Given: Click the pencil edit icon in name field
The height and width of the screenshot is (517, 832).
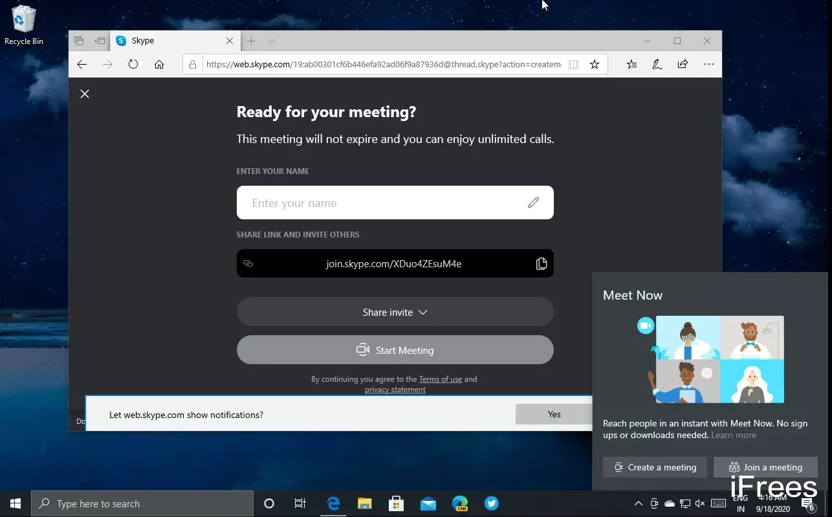Looking at the screenshot, I should [533, 203].
